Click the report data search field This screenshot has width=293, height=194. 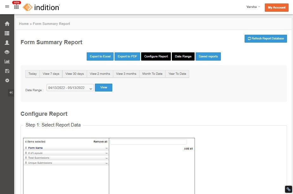coord(148,142)
